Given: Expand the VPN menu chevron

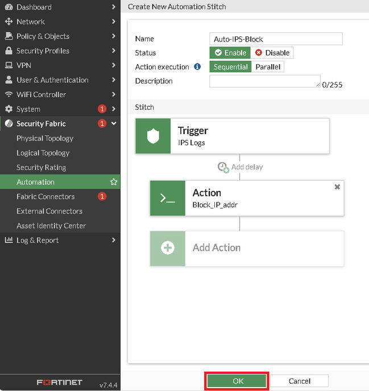Looking at the screenshot, I should pos(114,65).
